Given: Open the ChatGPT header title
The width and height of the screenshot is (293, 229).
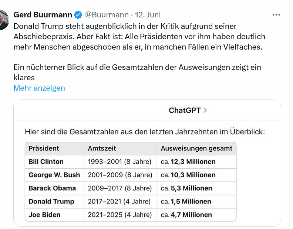Looking at the screenshot, I should [185, 110].
